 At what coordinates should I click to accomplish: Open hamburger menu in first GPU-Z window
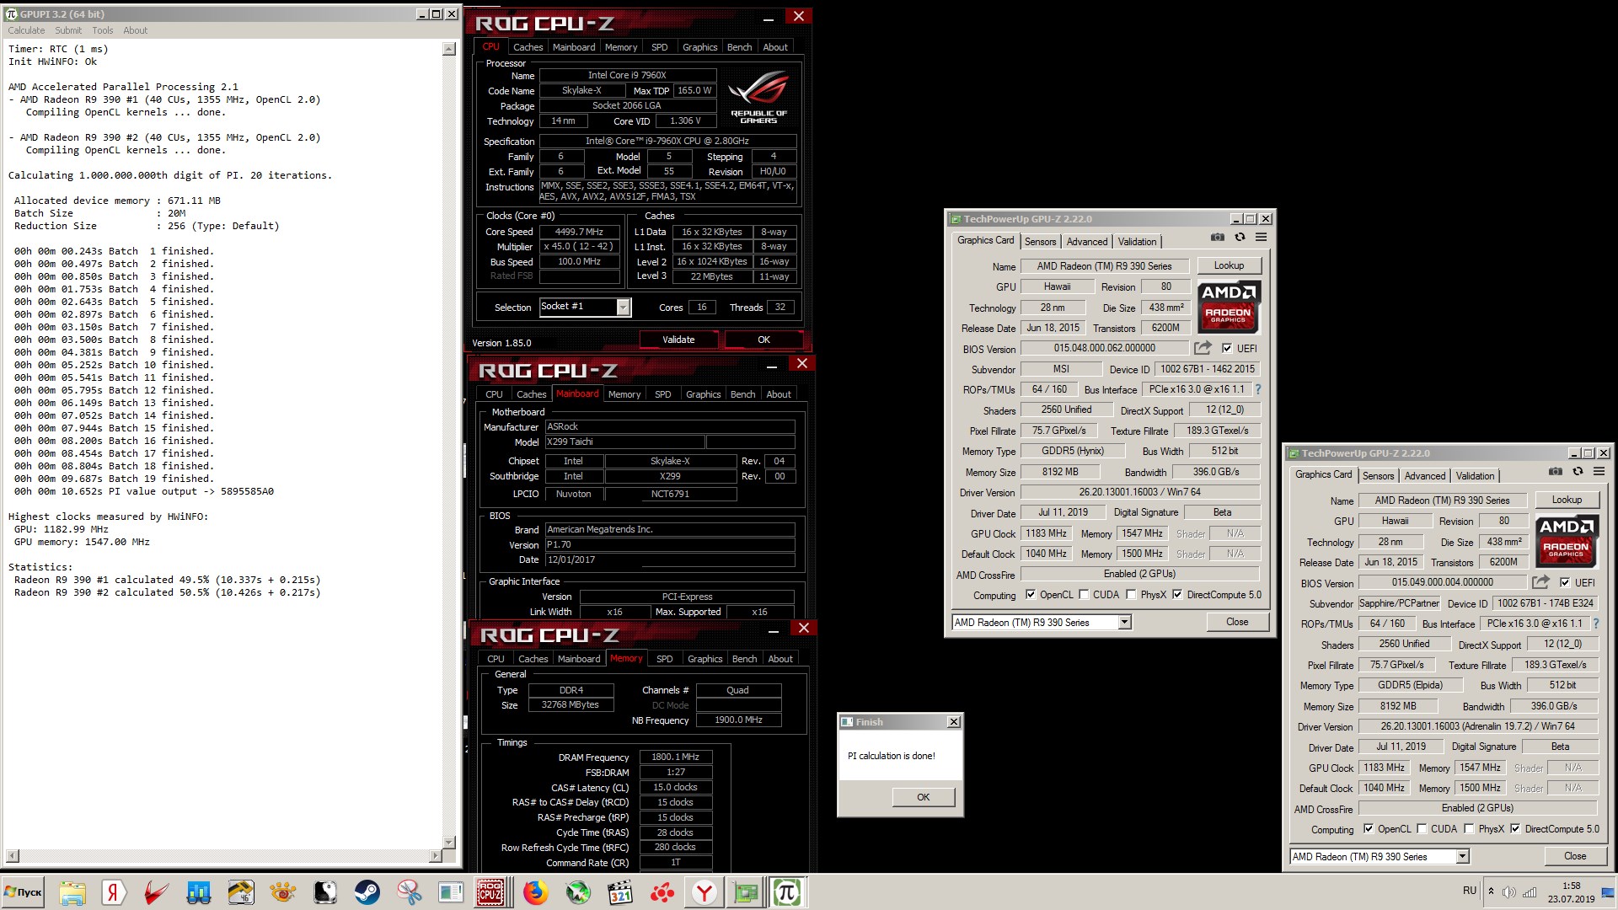point(1262,238)
